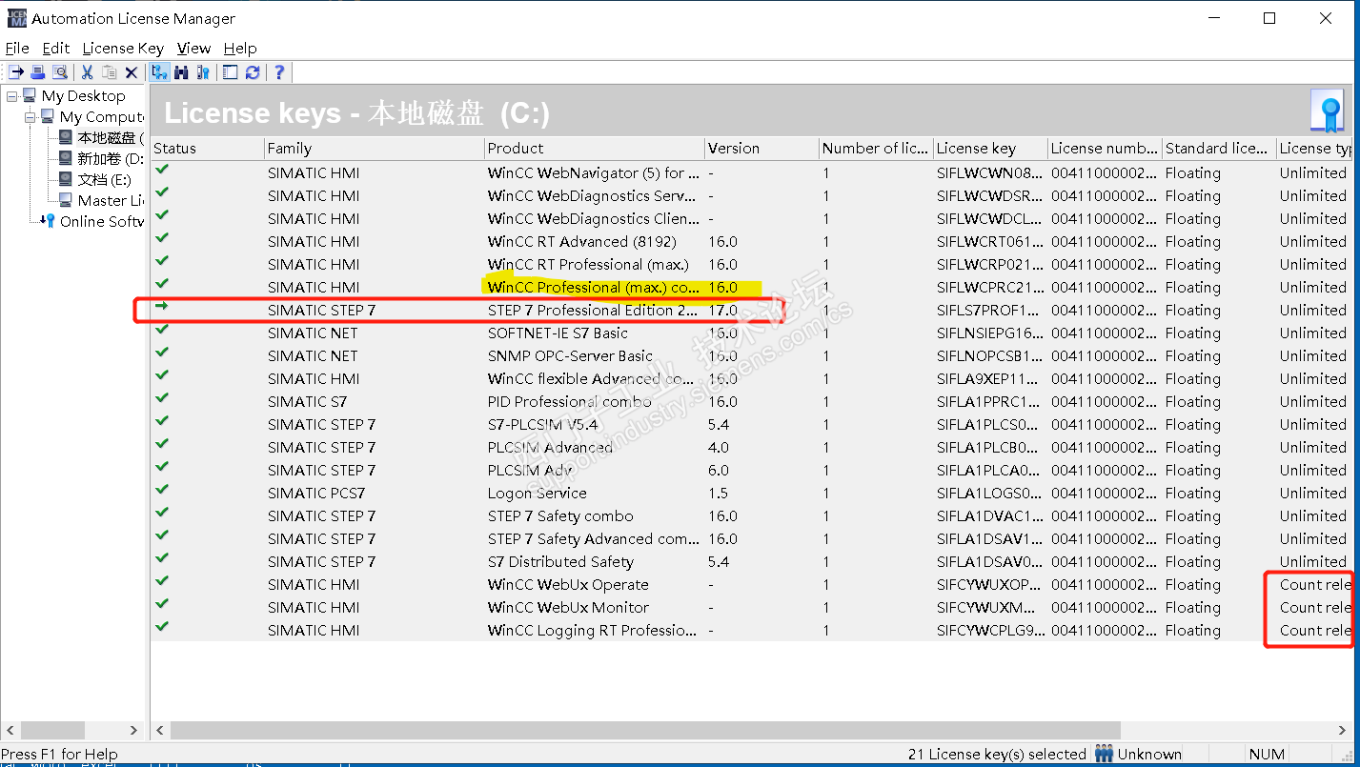Select the 文档 (E:) tree item

click(104, 179)
